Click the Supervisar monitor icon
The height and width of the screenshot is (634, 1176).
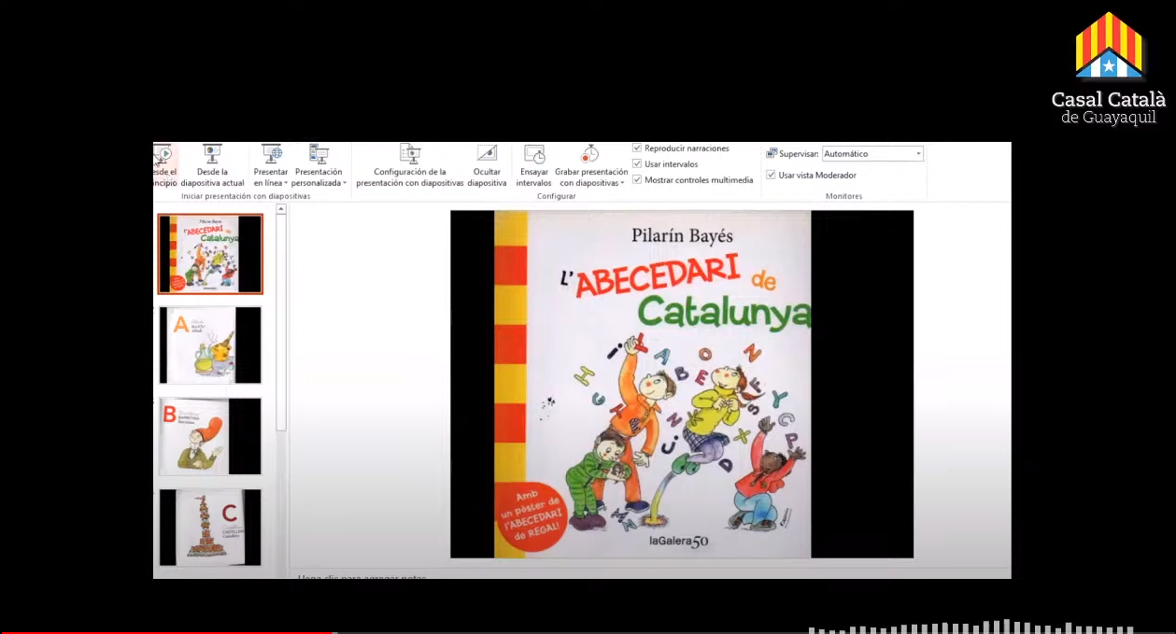click(x=772, y=154)
